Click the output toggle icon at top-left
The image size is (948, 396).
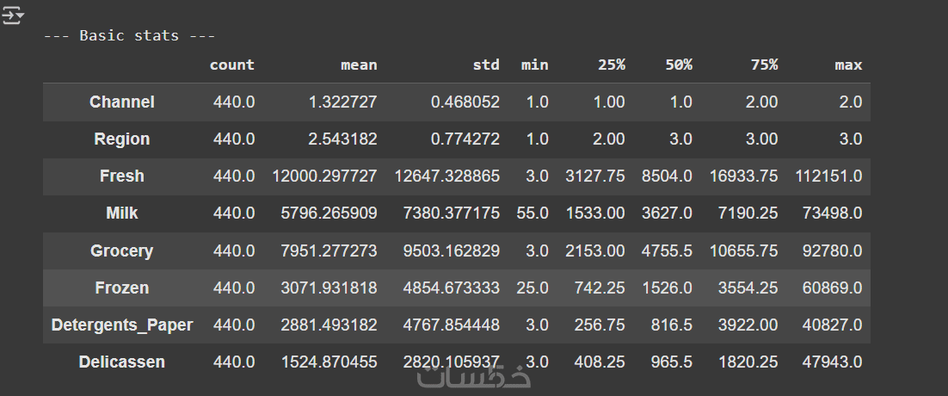tap(15, 16)
